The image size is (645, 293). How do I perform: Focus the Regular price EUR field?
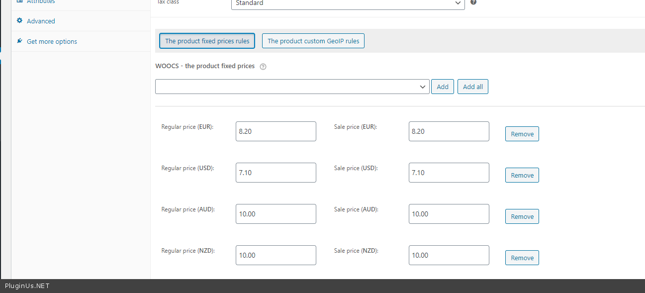(x=276, y=131)
